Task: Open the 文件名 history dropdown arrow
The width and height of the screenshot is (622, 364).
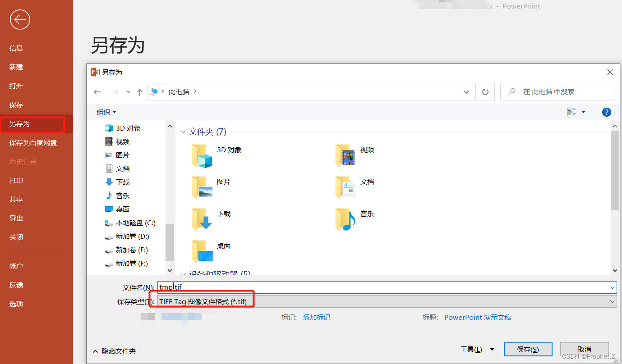Action: click(x=612, y=287)
